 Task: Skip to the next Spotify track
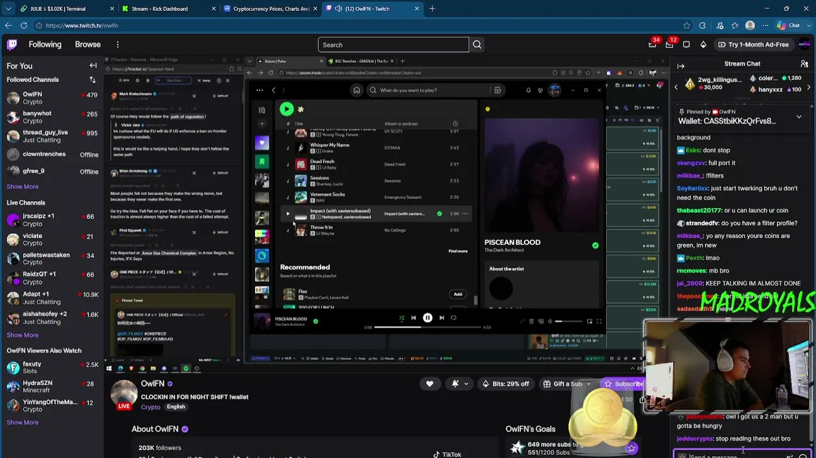(x=441, y=318)
